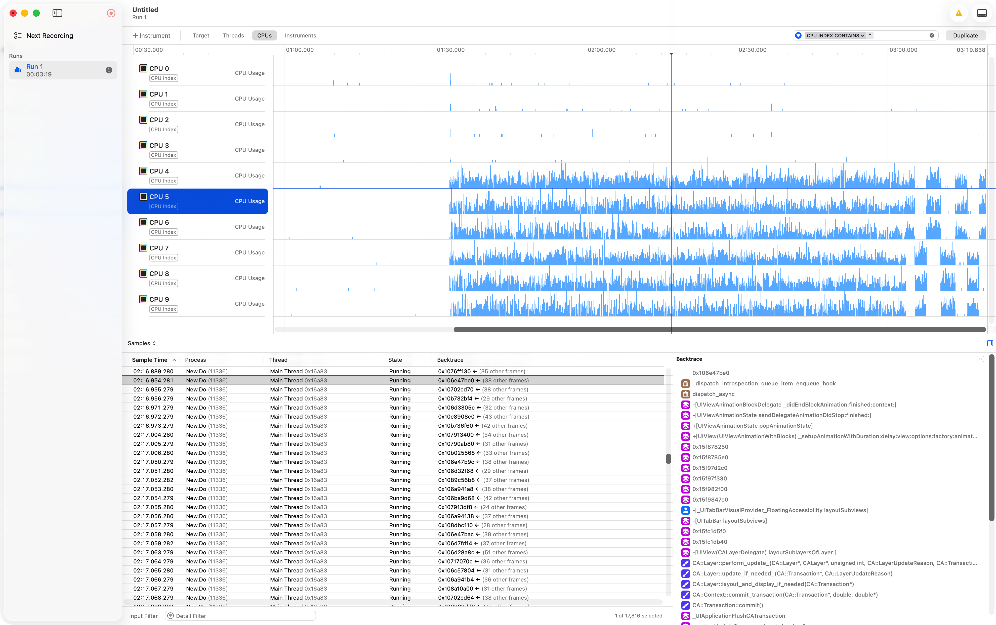Clear the CPU index filter field
Image resolution: width=996 pixels, height=625 pixels.
[932, 35]
